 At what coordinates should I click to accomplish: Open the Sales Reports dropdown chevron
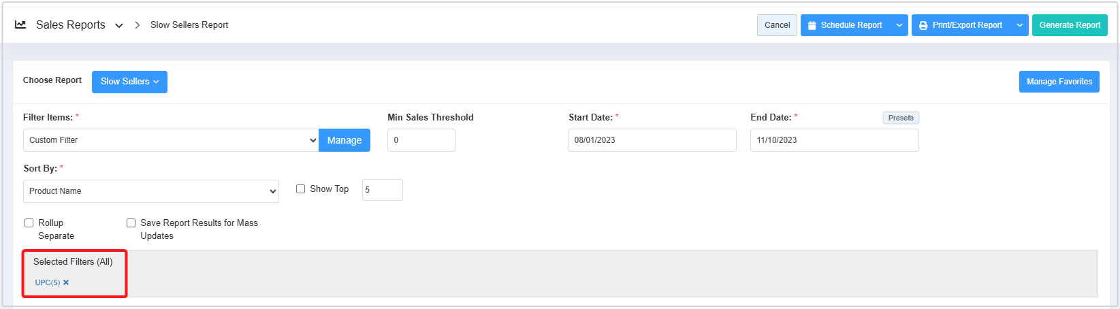tap(119, 25)
